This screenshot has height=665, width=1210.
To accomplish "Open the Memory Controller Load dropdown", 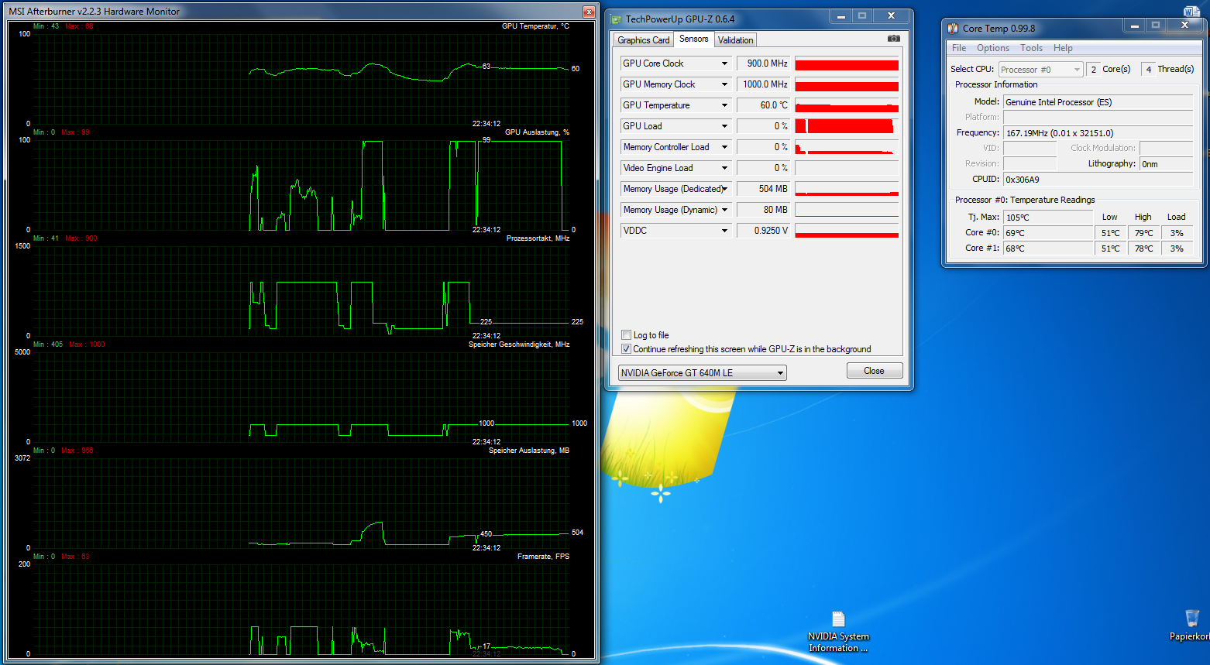I will coord(725,147).
